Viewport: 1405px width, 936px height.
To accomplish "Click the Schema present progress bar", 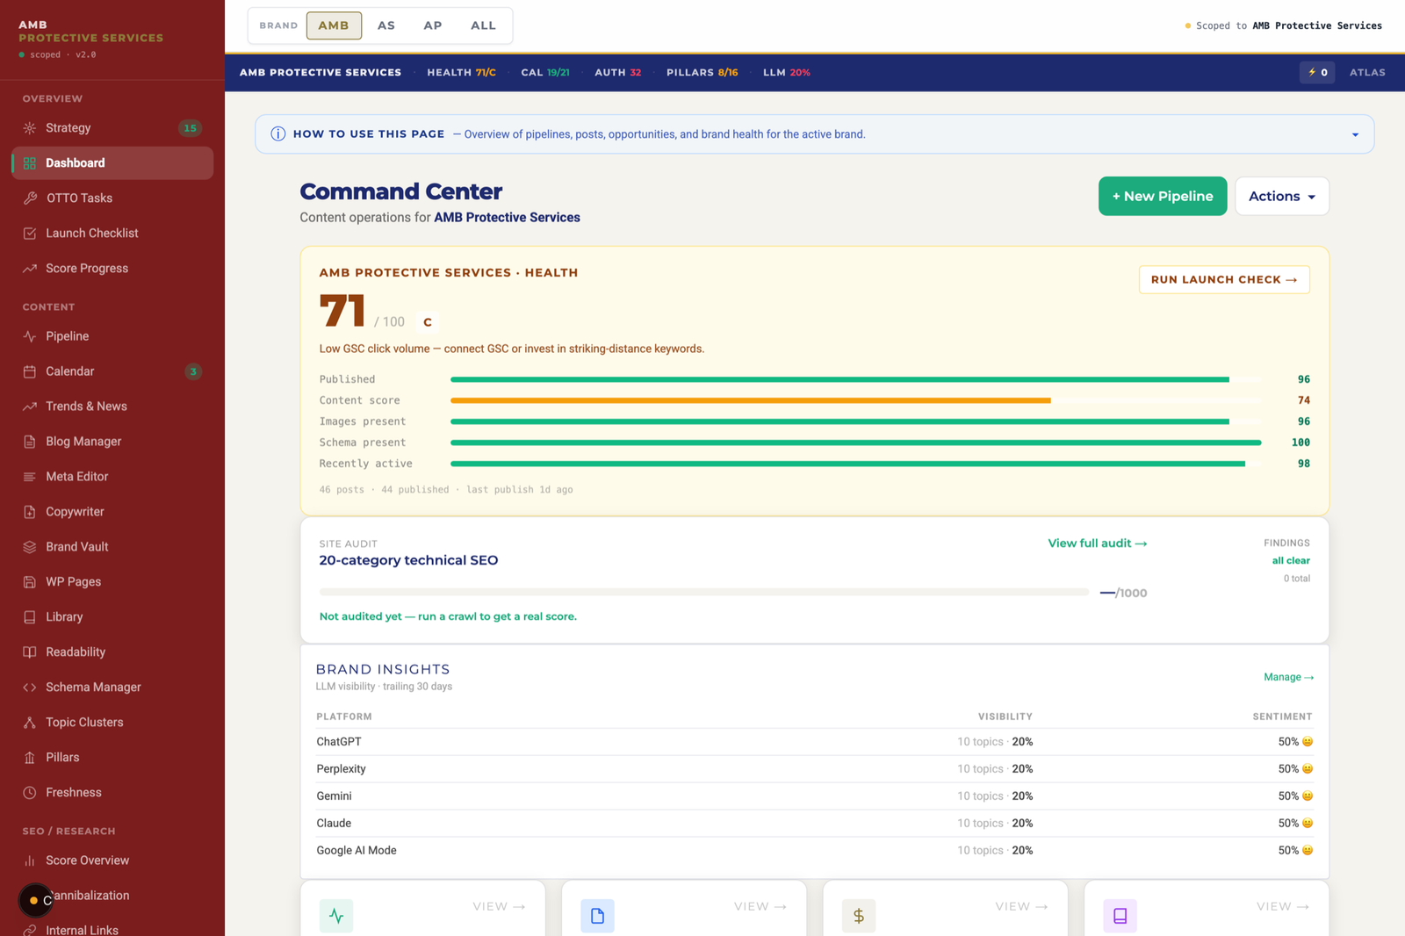I will click(x=856, y=443).
